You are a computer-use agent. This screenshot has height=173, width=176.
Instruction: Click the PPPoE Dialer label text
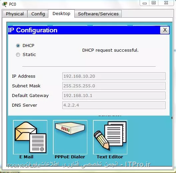click(70, 157)
